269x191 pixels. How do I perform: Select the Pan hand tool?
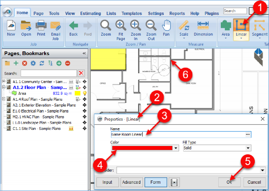coord(166,25)
